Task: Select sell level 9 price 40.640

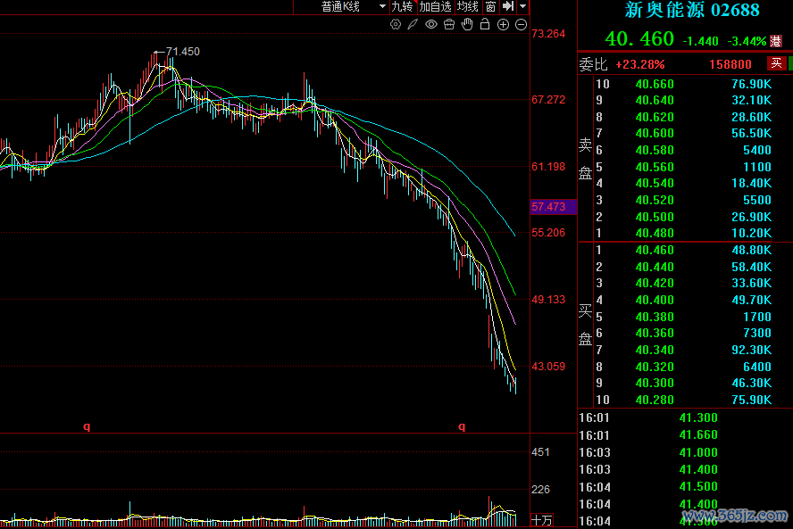Action: coord(655,100)
